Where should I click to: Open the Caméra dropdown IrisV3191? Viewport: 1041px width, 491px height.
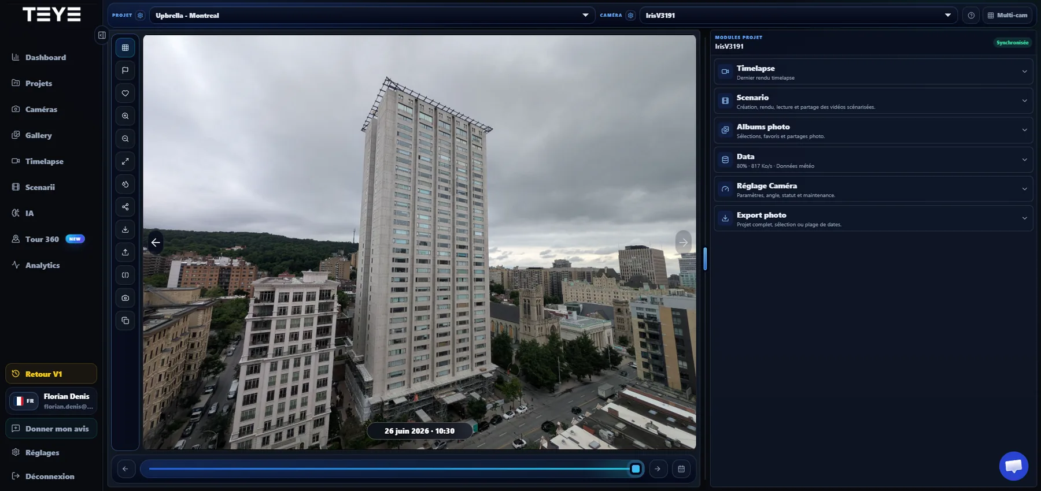(x=798, y=16)
